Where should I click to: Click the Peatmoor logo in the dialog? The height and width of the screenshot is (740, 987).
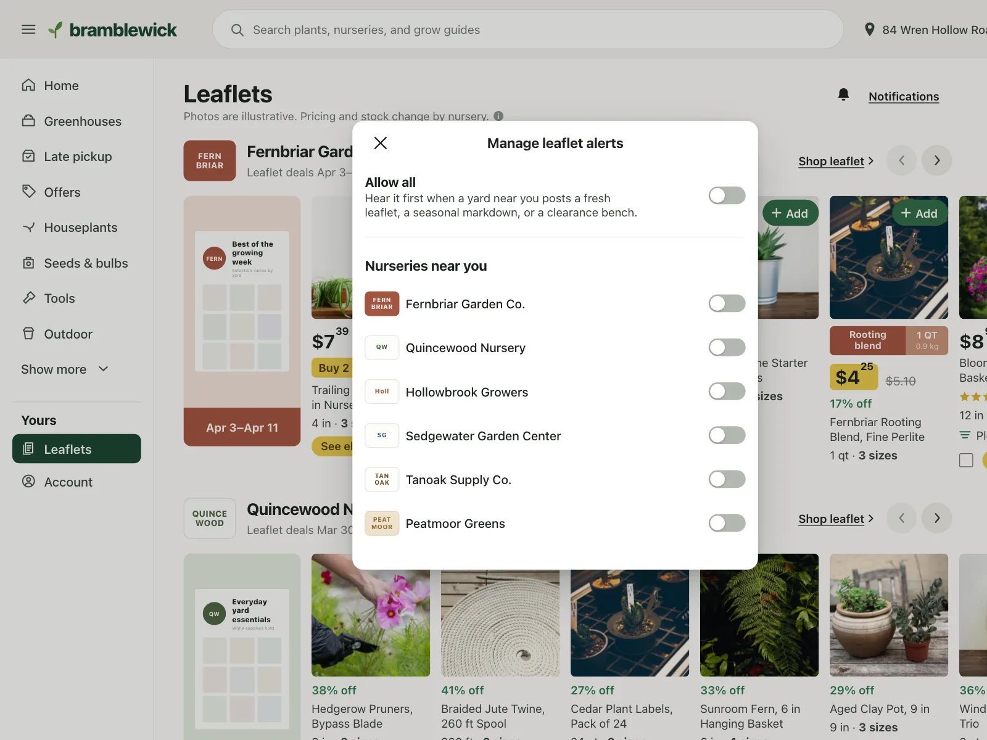coord(382,523)
